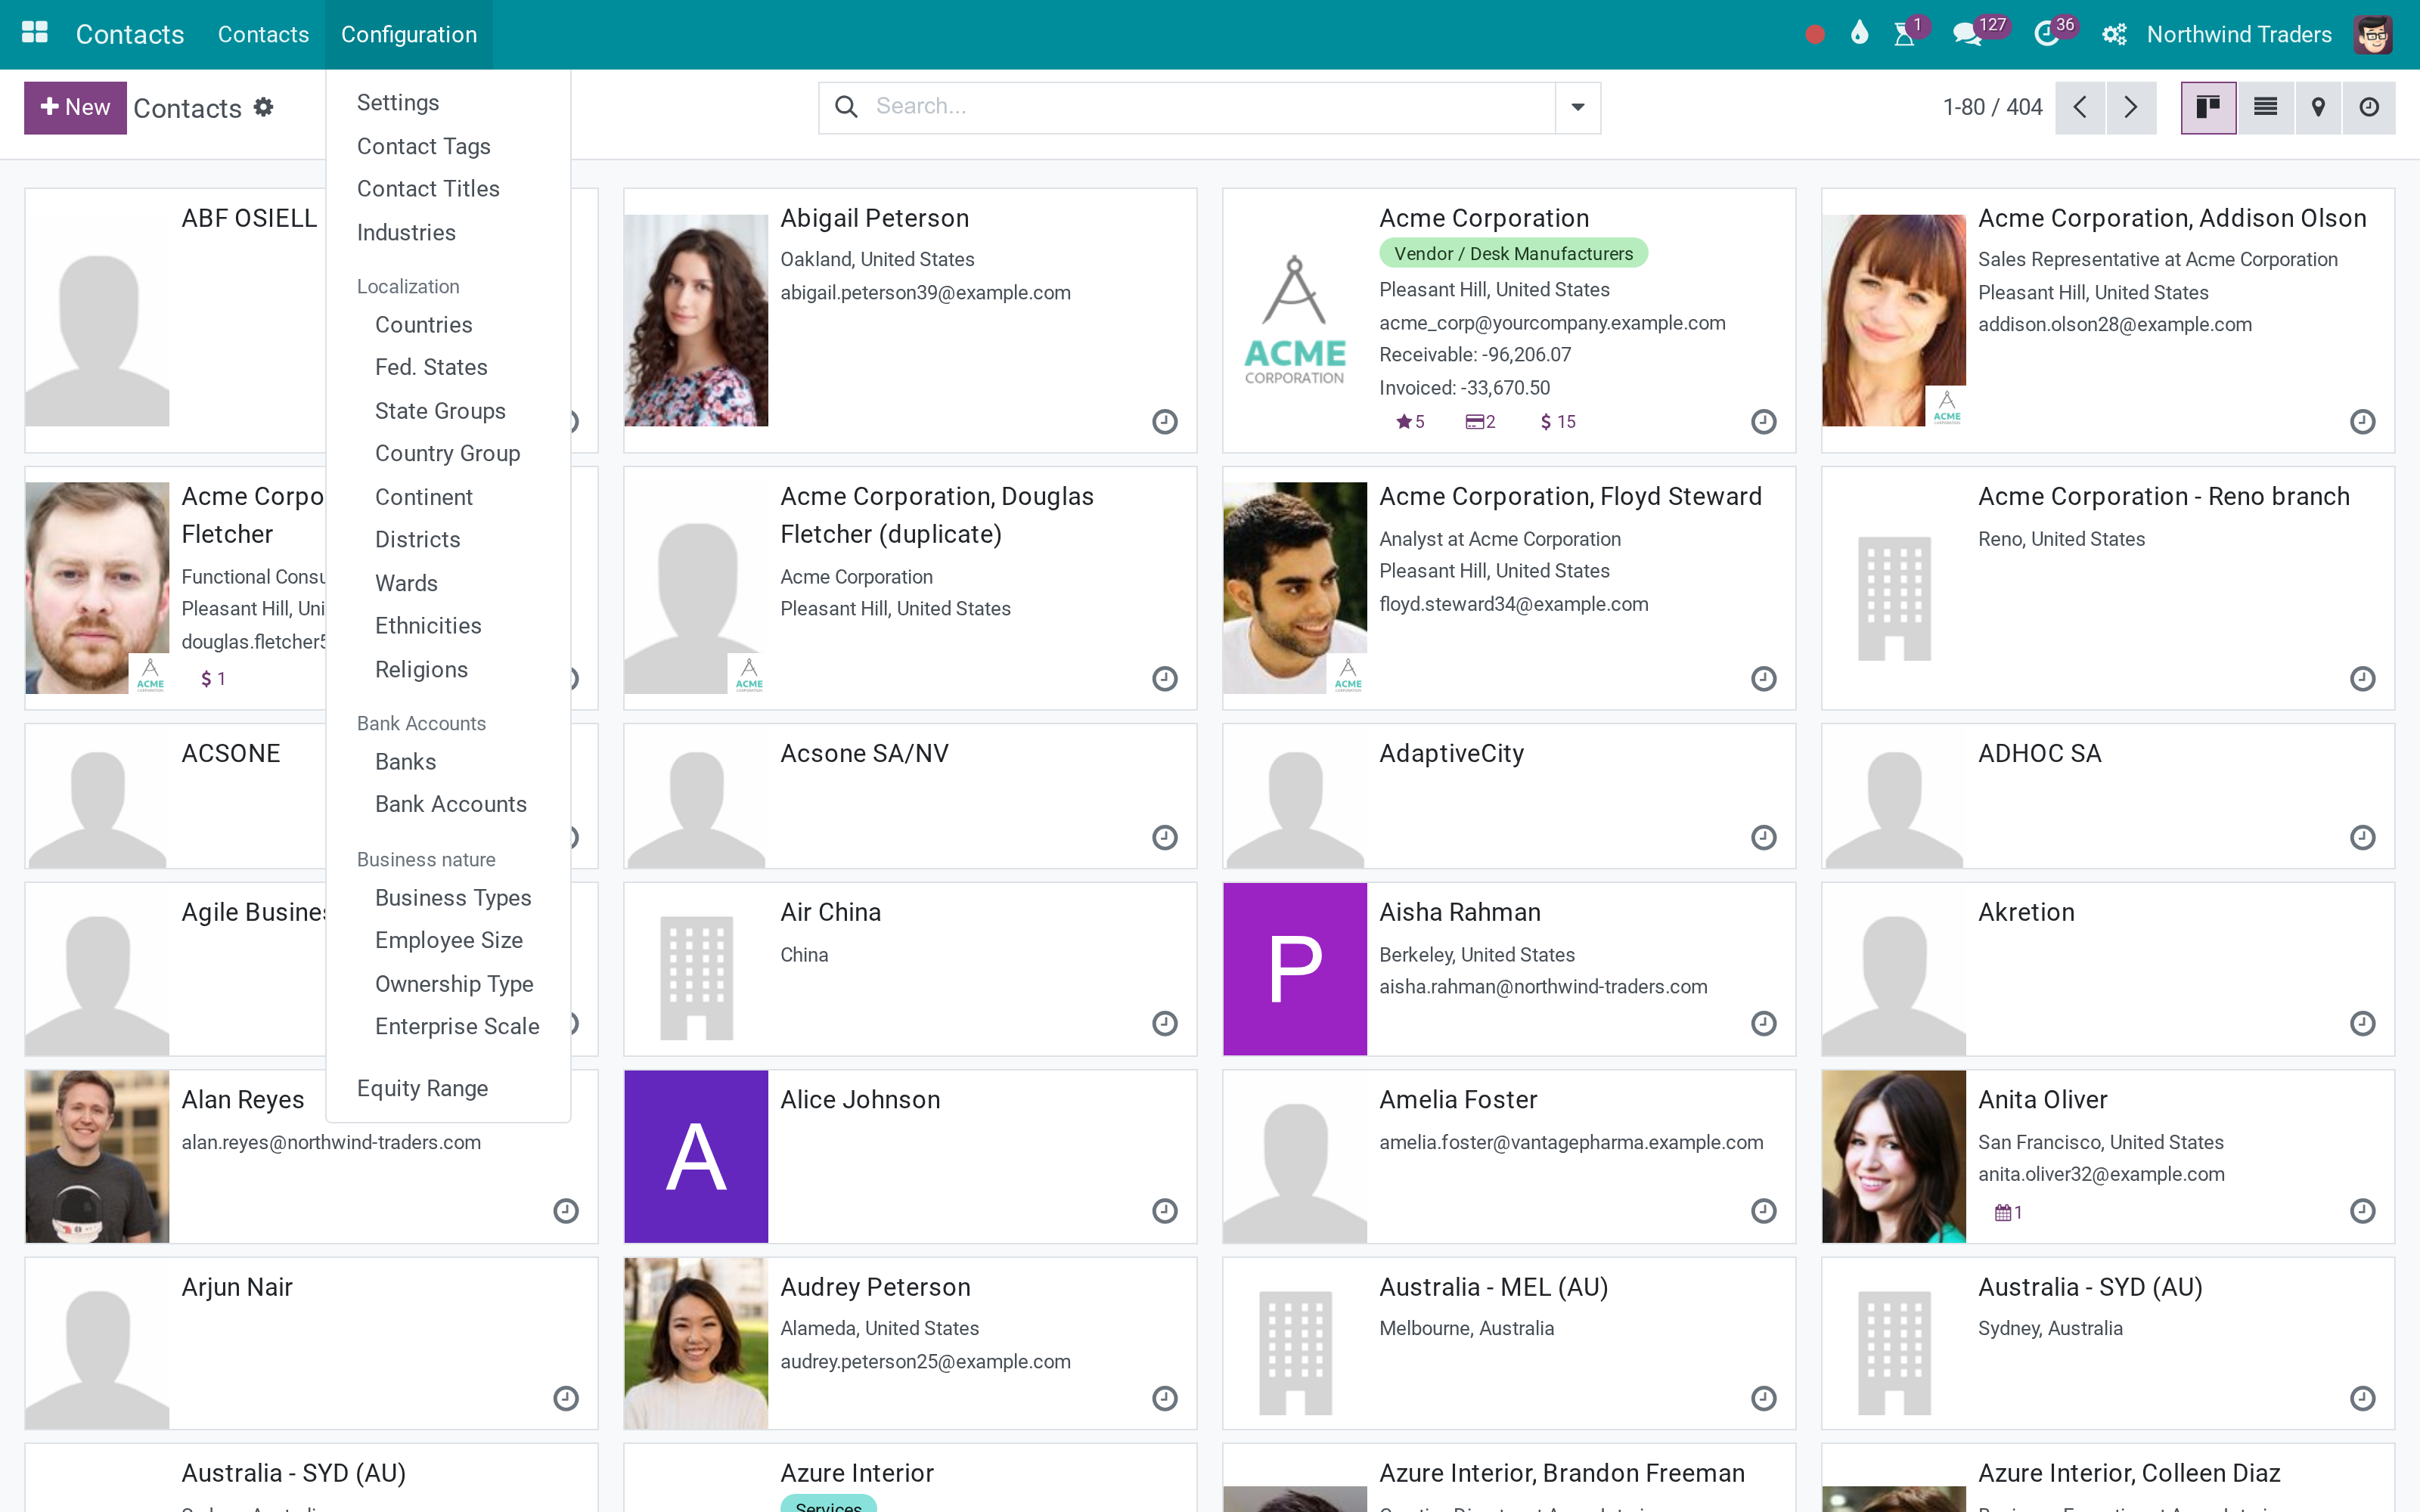The height and width of the screenshot is (1512, 2420).
Task: Switch to Kanban view
Action: tap(2208, 107)
